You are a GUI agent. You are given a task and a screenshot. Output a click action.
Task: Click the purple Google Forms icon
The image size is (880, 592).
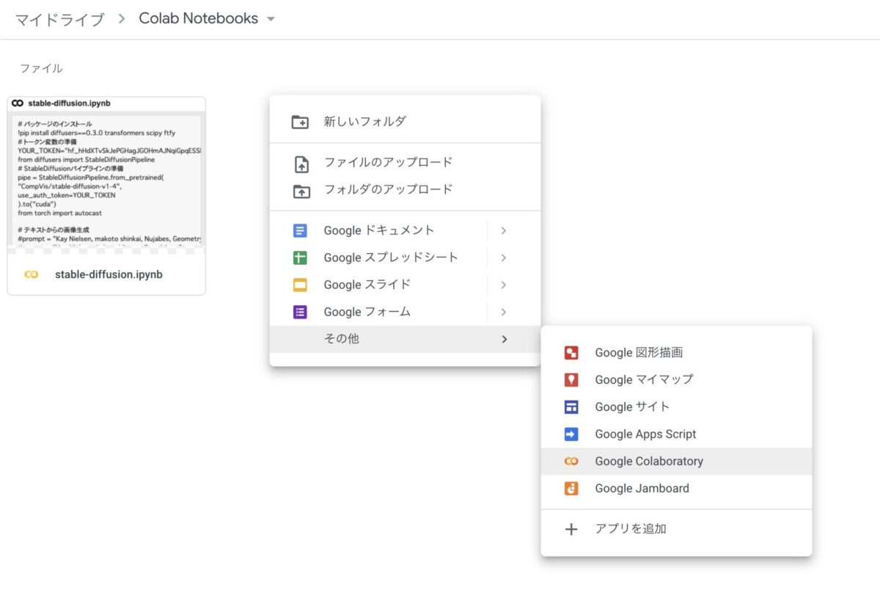tap(300, 312)
